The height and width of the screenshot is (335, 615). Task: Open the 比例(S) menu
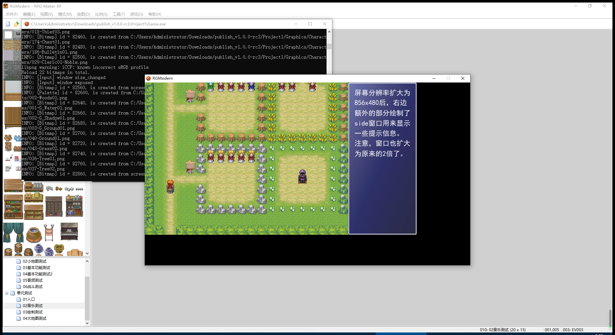[x=101, y=14]
